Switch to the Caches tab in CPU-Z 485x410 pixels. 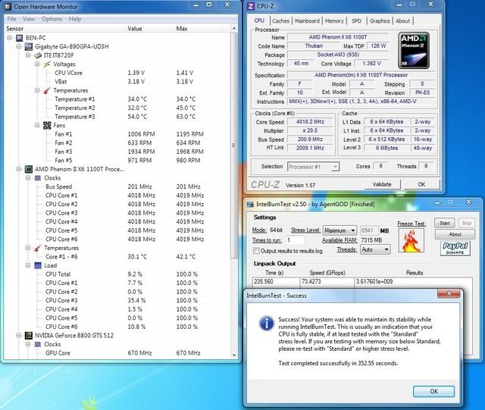click(280, 21)
